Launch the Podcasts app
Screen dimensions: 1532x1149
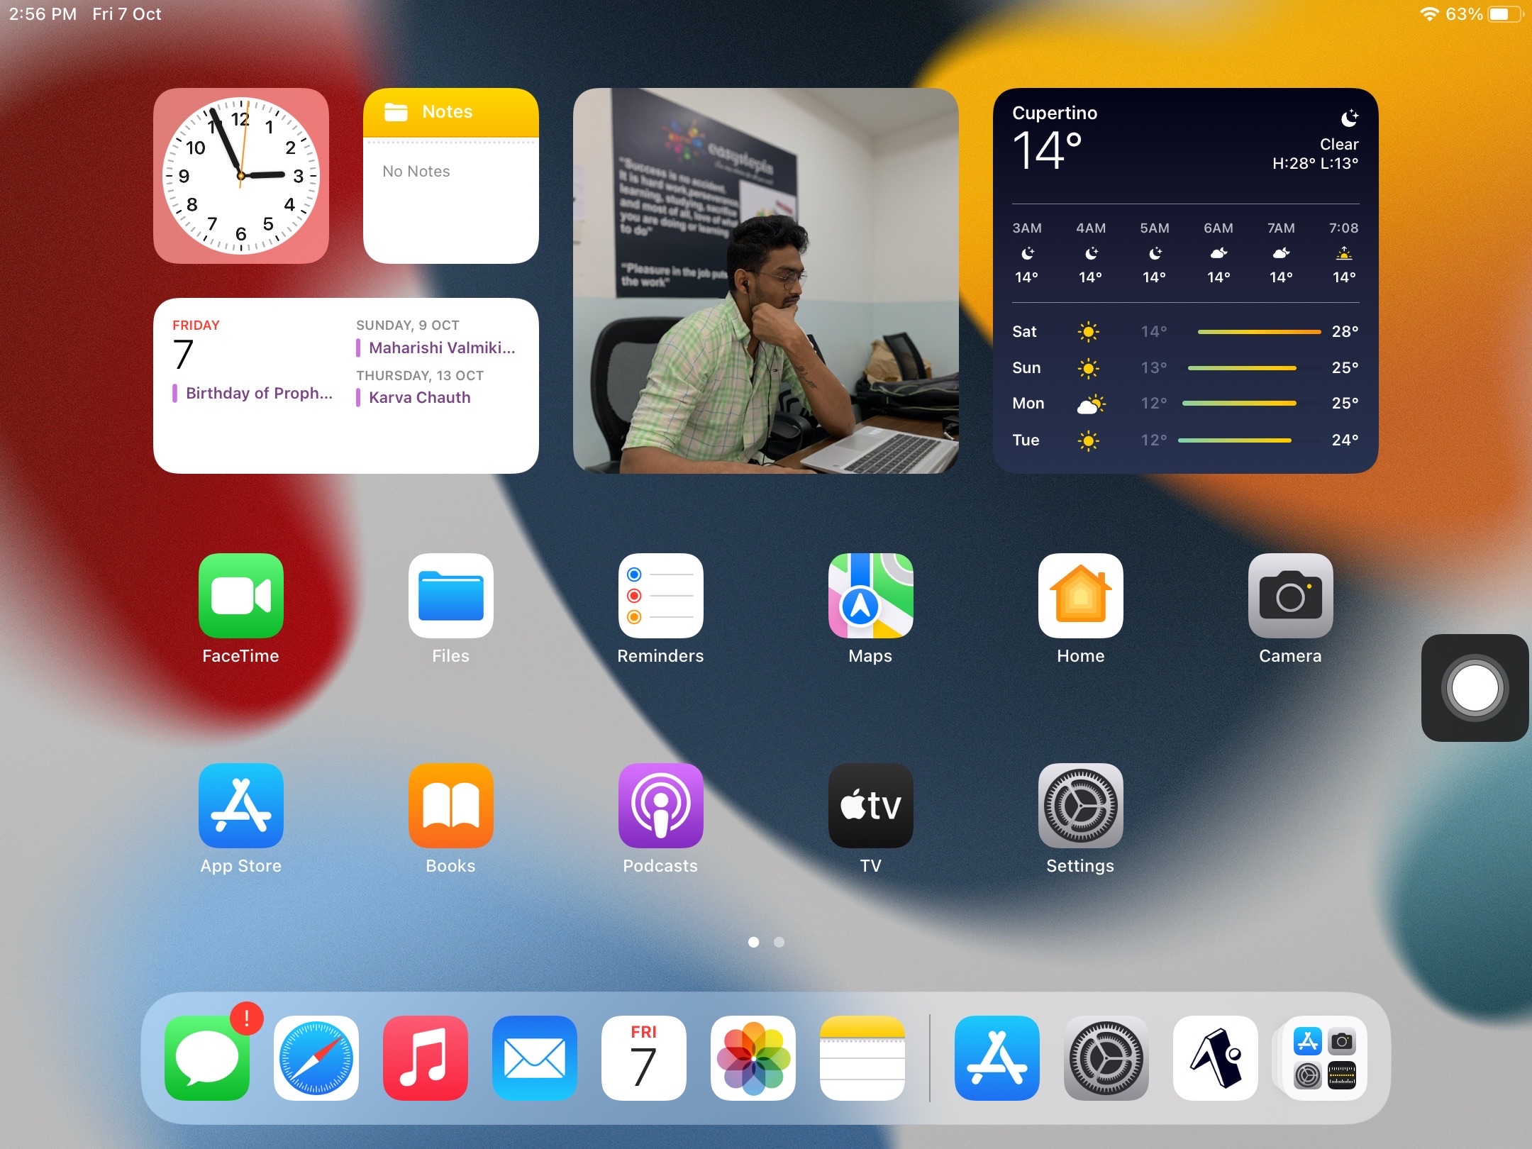pyautogui.click(x=660, y=806)
